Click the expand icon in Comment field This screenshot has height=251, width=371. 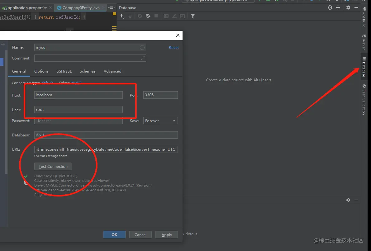point(142,58)
